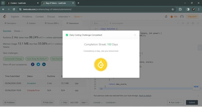Open tab search dropdown arrow

(x=3, y=3)
